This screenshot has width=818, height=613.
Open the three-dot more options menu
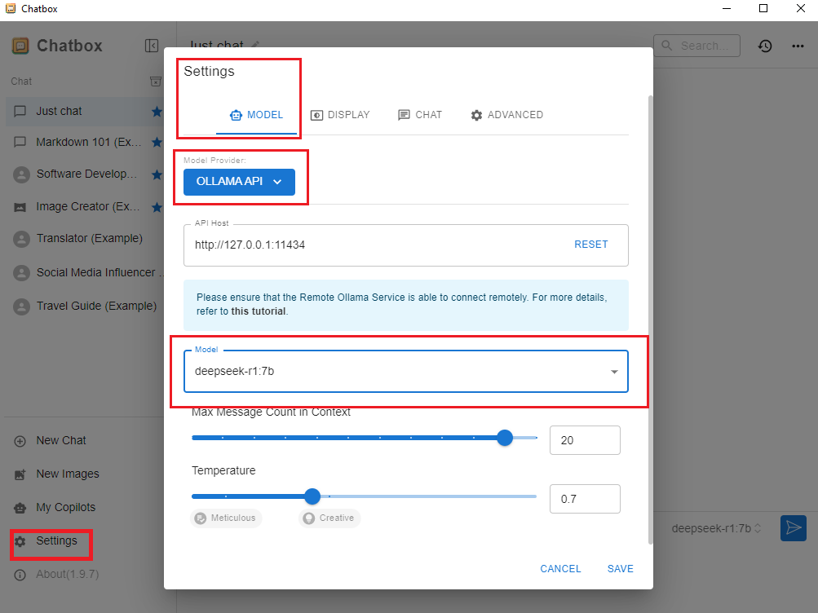click(798, 46)
